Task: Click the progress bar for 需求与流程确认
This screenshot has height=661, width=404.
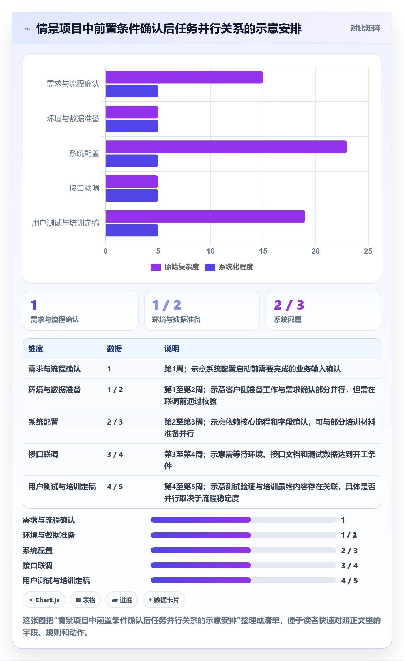Action: [x=244, y=520]
